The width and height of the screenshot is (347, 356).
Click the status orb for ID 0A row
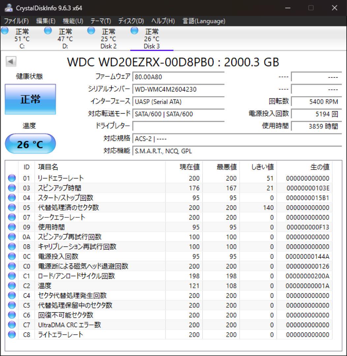(12, 237)
